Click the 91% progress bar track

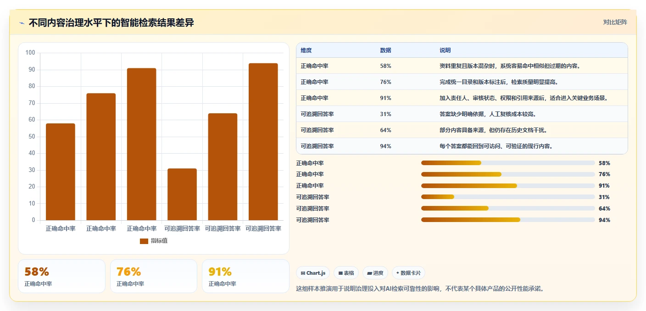(508, 186)
